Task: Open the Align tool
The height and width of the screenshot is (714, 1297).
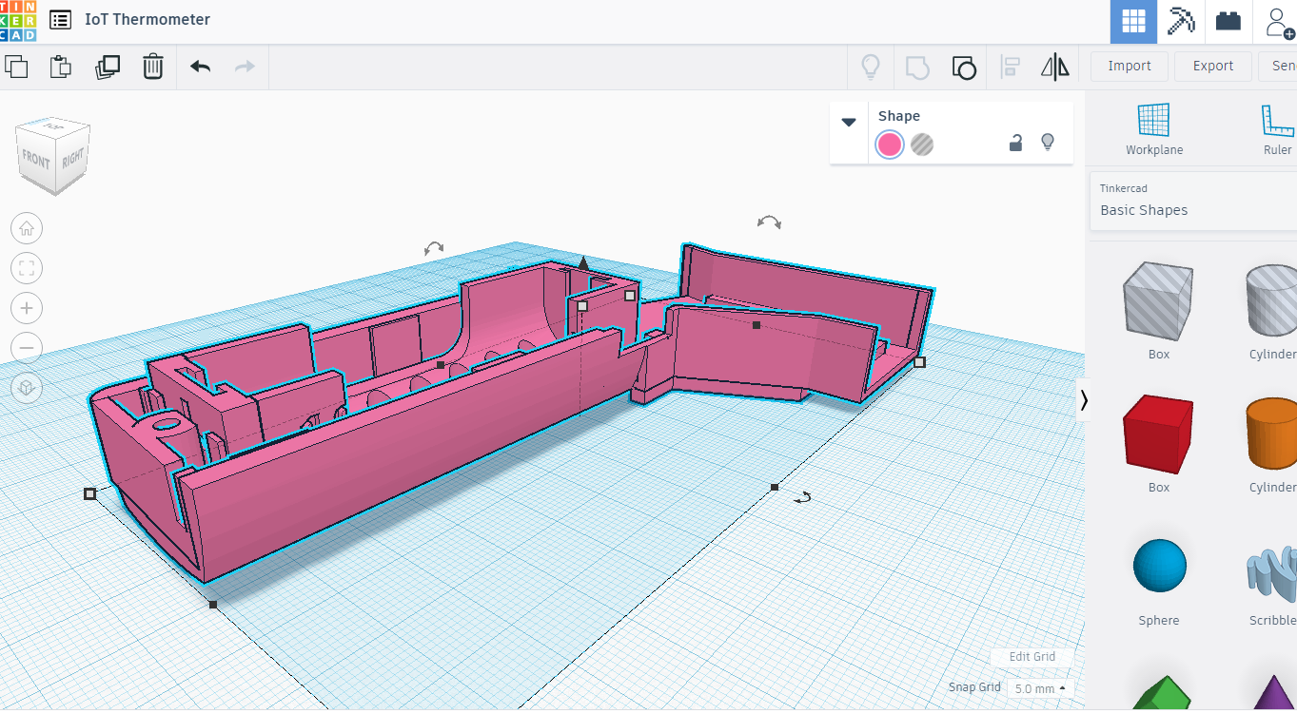Action: tap(1011, 67)
